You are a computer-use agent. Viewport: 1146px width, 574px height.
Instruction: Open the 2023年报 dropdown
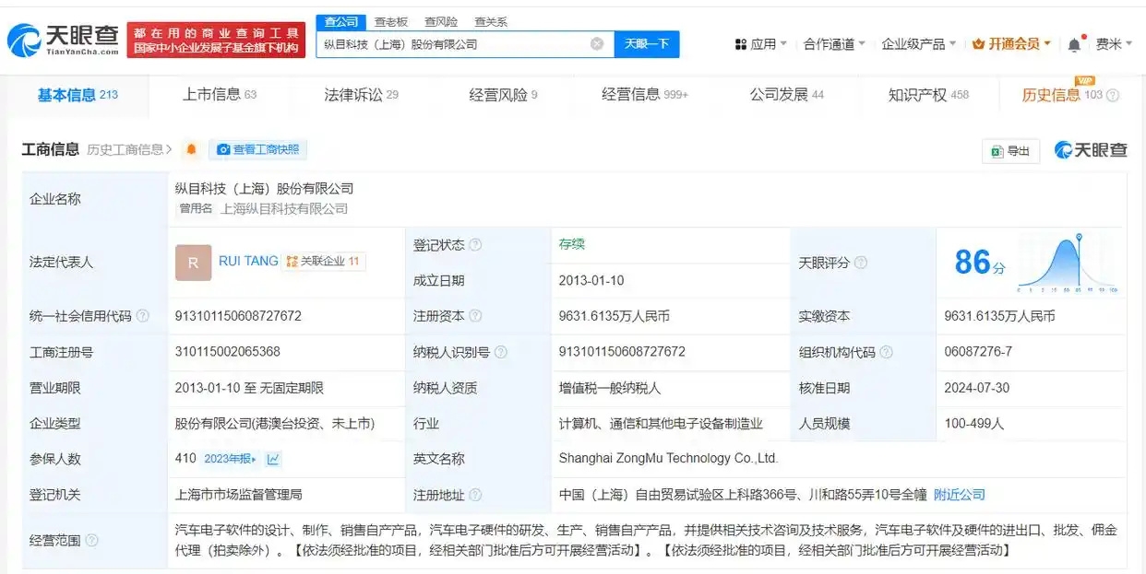pos(230,459)
